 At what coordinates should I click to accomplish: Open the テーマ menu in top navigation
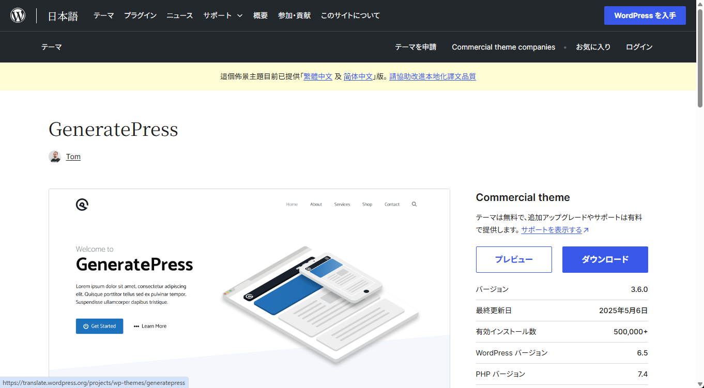(103, 15)
